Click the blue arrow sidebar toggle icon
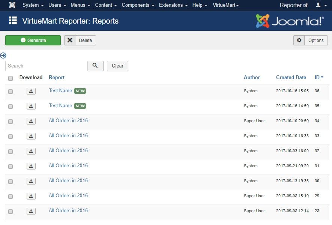Image resolution: width=332 pixels, height=225 pixels. pos(3,55)
